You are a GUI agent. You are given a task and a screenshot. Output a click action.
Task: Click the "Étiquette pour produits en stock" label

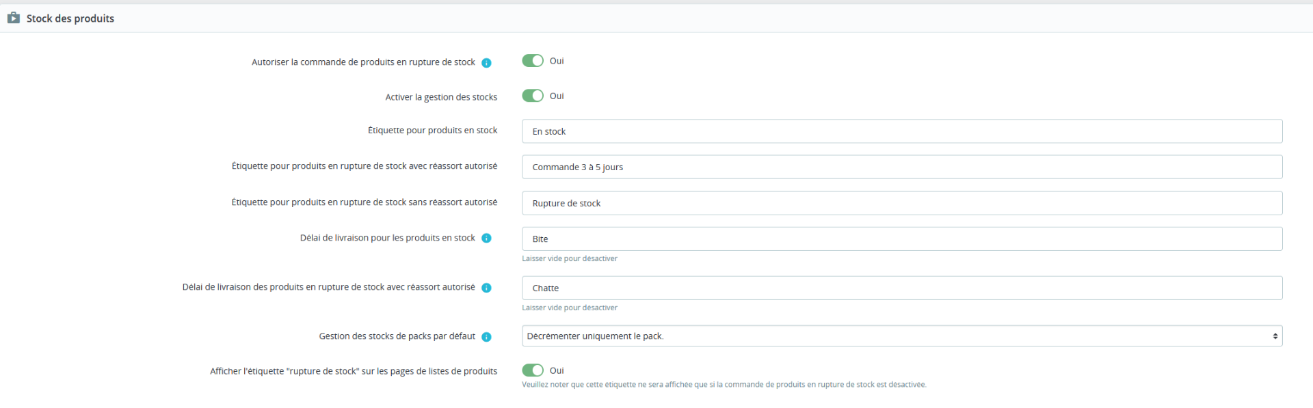pos(432,131)
